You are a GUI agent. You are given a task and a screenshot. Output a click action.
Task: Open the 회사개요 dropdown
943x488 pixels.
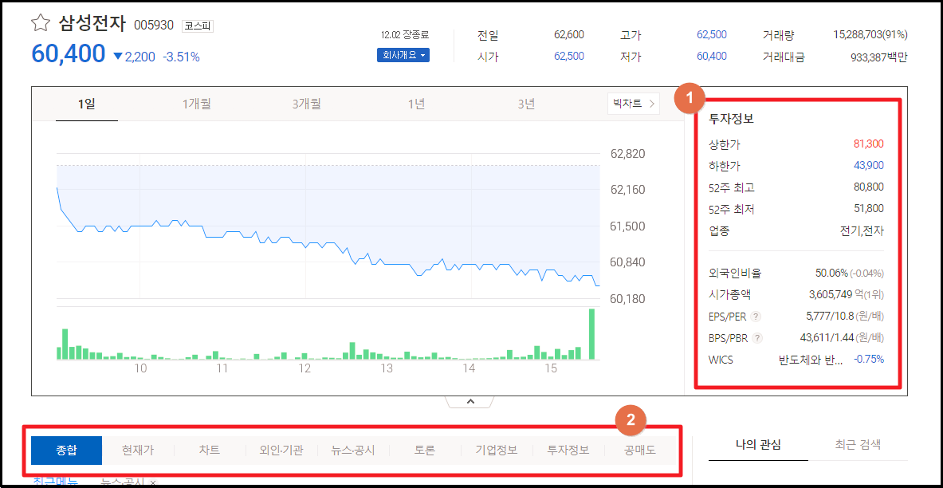point(403,56)
